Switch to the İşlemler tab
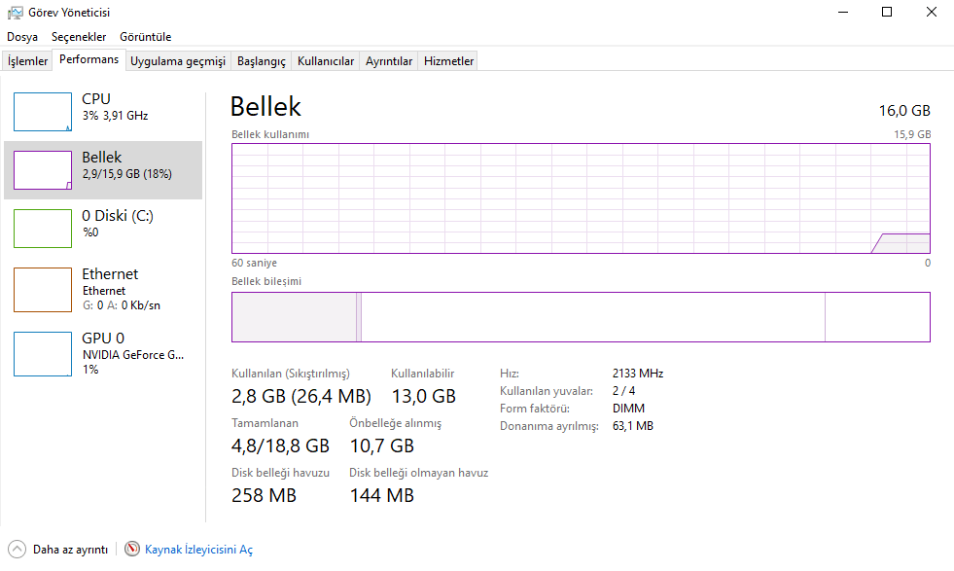Viewport: 954px width, 571px height. tap(28, 61)
